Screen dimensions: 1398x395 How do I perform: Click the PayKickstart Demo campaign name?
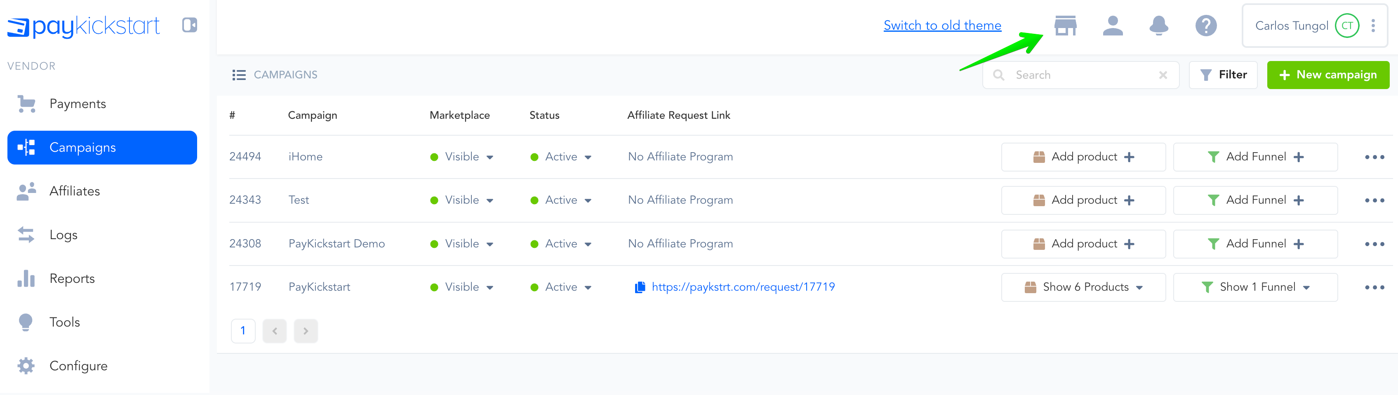(x=337, y=244)
